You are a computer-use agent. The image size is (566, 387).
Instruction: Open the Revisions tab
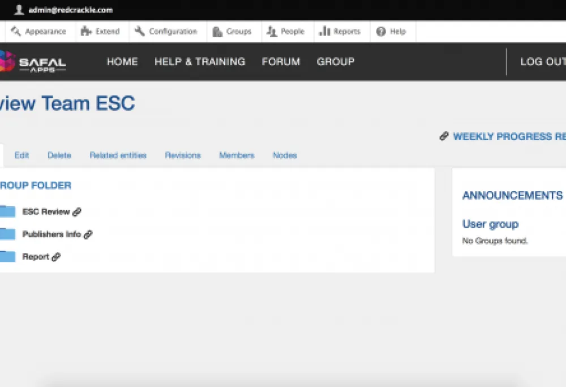183,155
